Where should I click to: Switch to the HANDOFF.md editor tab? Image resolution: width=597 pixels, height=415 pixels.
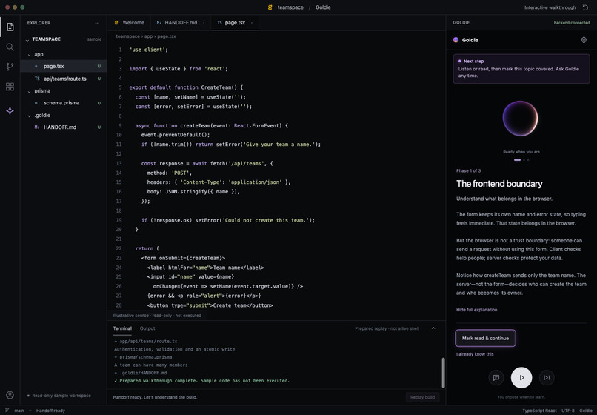coord(181,23)
